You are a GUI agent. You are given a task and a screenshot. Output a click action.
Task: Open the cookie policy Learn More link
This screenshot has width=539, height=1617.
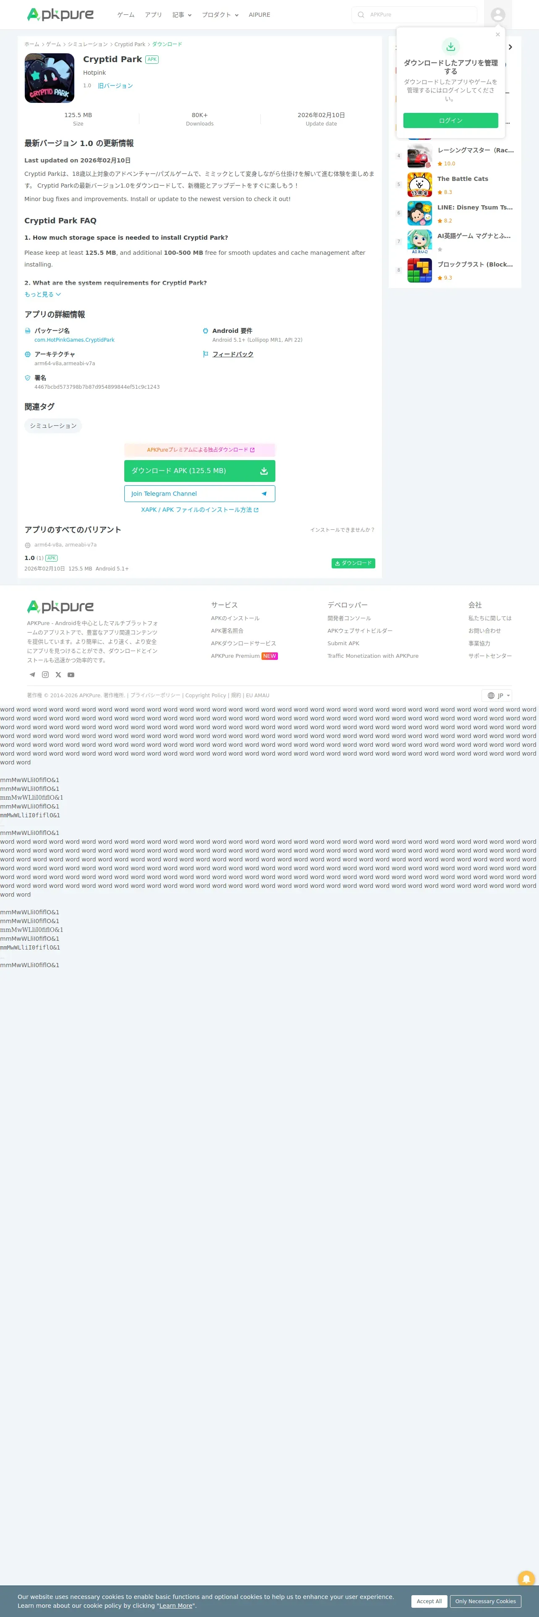pos(176,1606)
